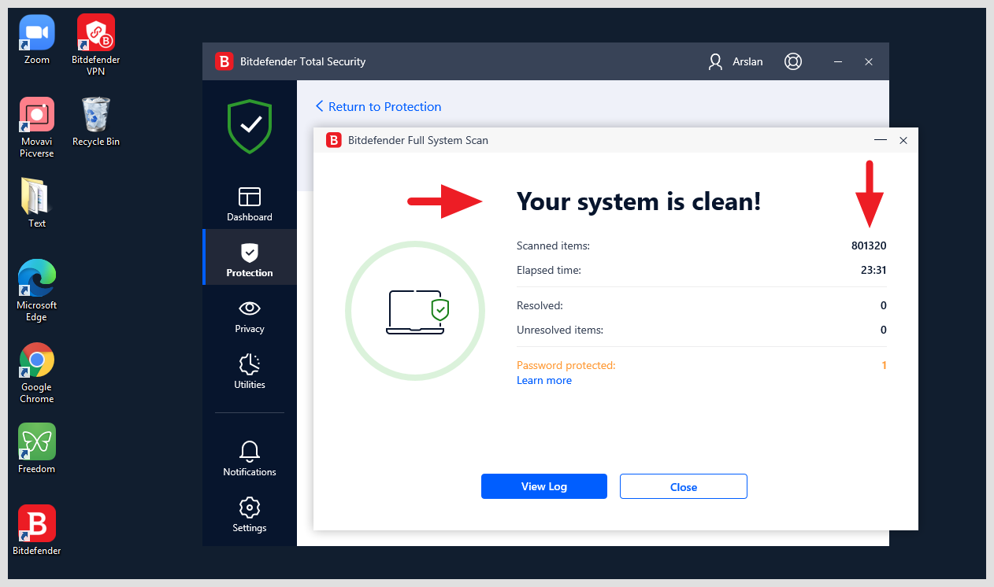Click the green shield status icon

(250, 126)
